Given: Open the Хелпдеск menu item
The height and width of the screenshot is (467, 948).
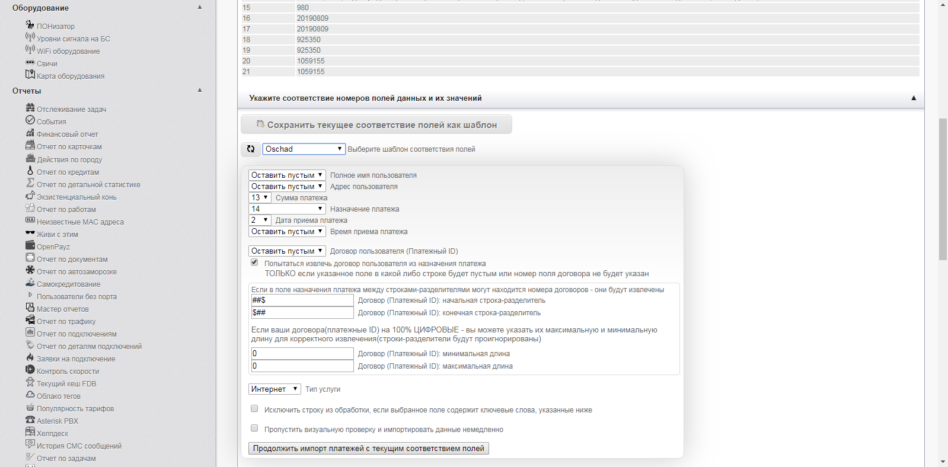Looking at the screenshot, I should 52,434.
